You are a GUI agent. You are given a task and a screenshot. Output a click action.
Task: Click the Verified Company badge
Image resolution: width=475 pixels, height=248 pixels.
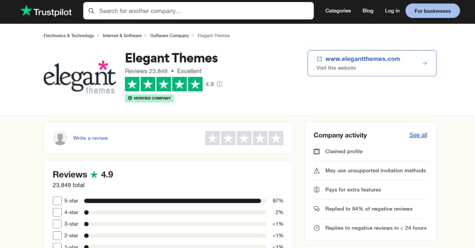pos(149,98)
